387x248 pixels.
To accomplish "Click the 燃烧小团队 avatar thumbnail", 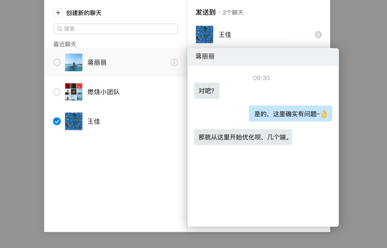I will pyautogui.click(x=74, y=92).
